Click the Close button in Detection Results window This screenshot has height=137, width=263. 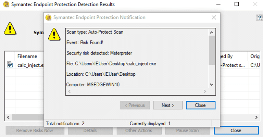click(x=236, y=130)
